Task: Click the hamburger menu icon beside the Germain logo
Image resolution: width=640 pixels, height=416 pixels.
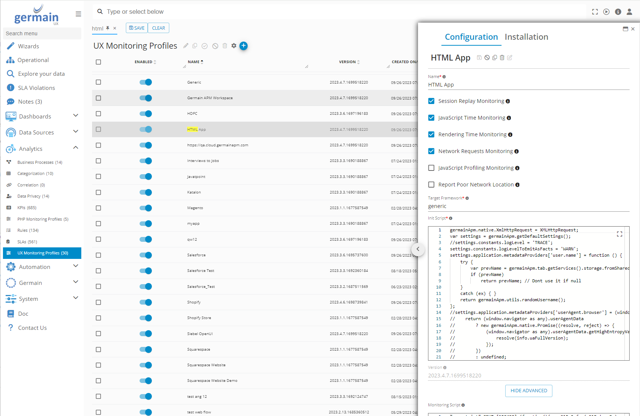Action: point(78,14)
